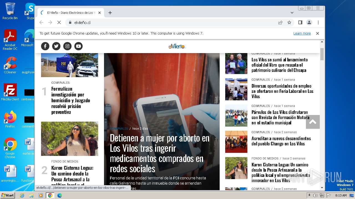
Task: Open El Vileño Facebook page icon
Action: click(45, 46)
